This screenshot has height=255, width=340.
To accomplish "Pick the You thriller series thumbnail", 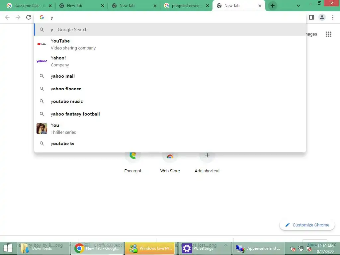I will [42, 128].
